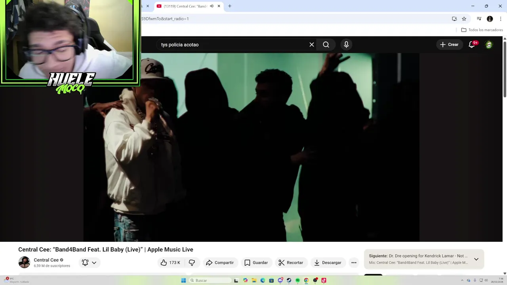Open more actions three-dot menu

tap(354, 262)
